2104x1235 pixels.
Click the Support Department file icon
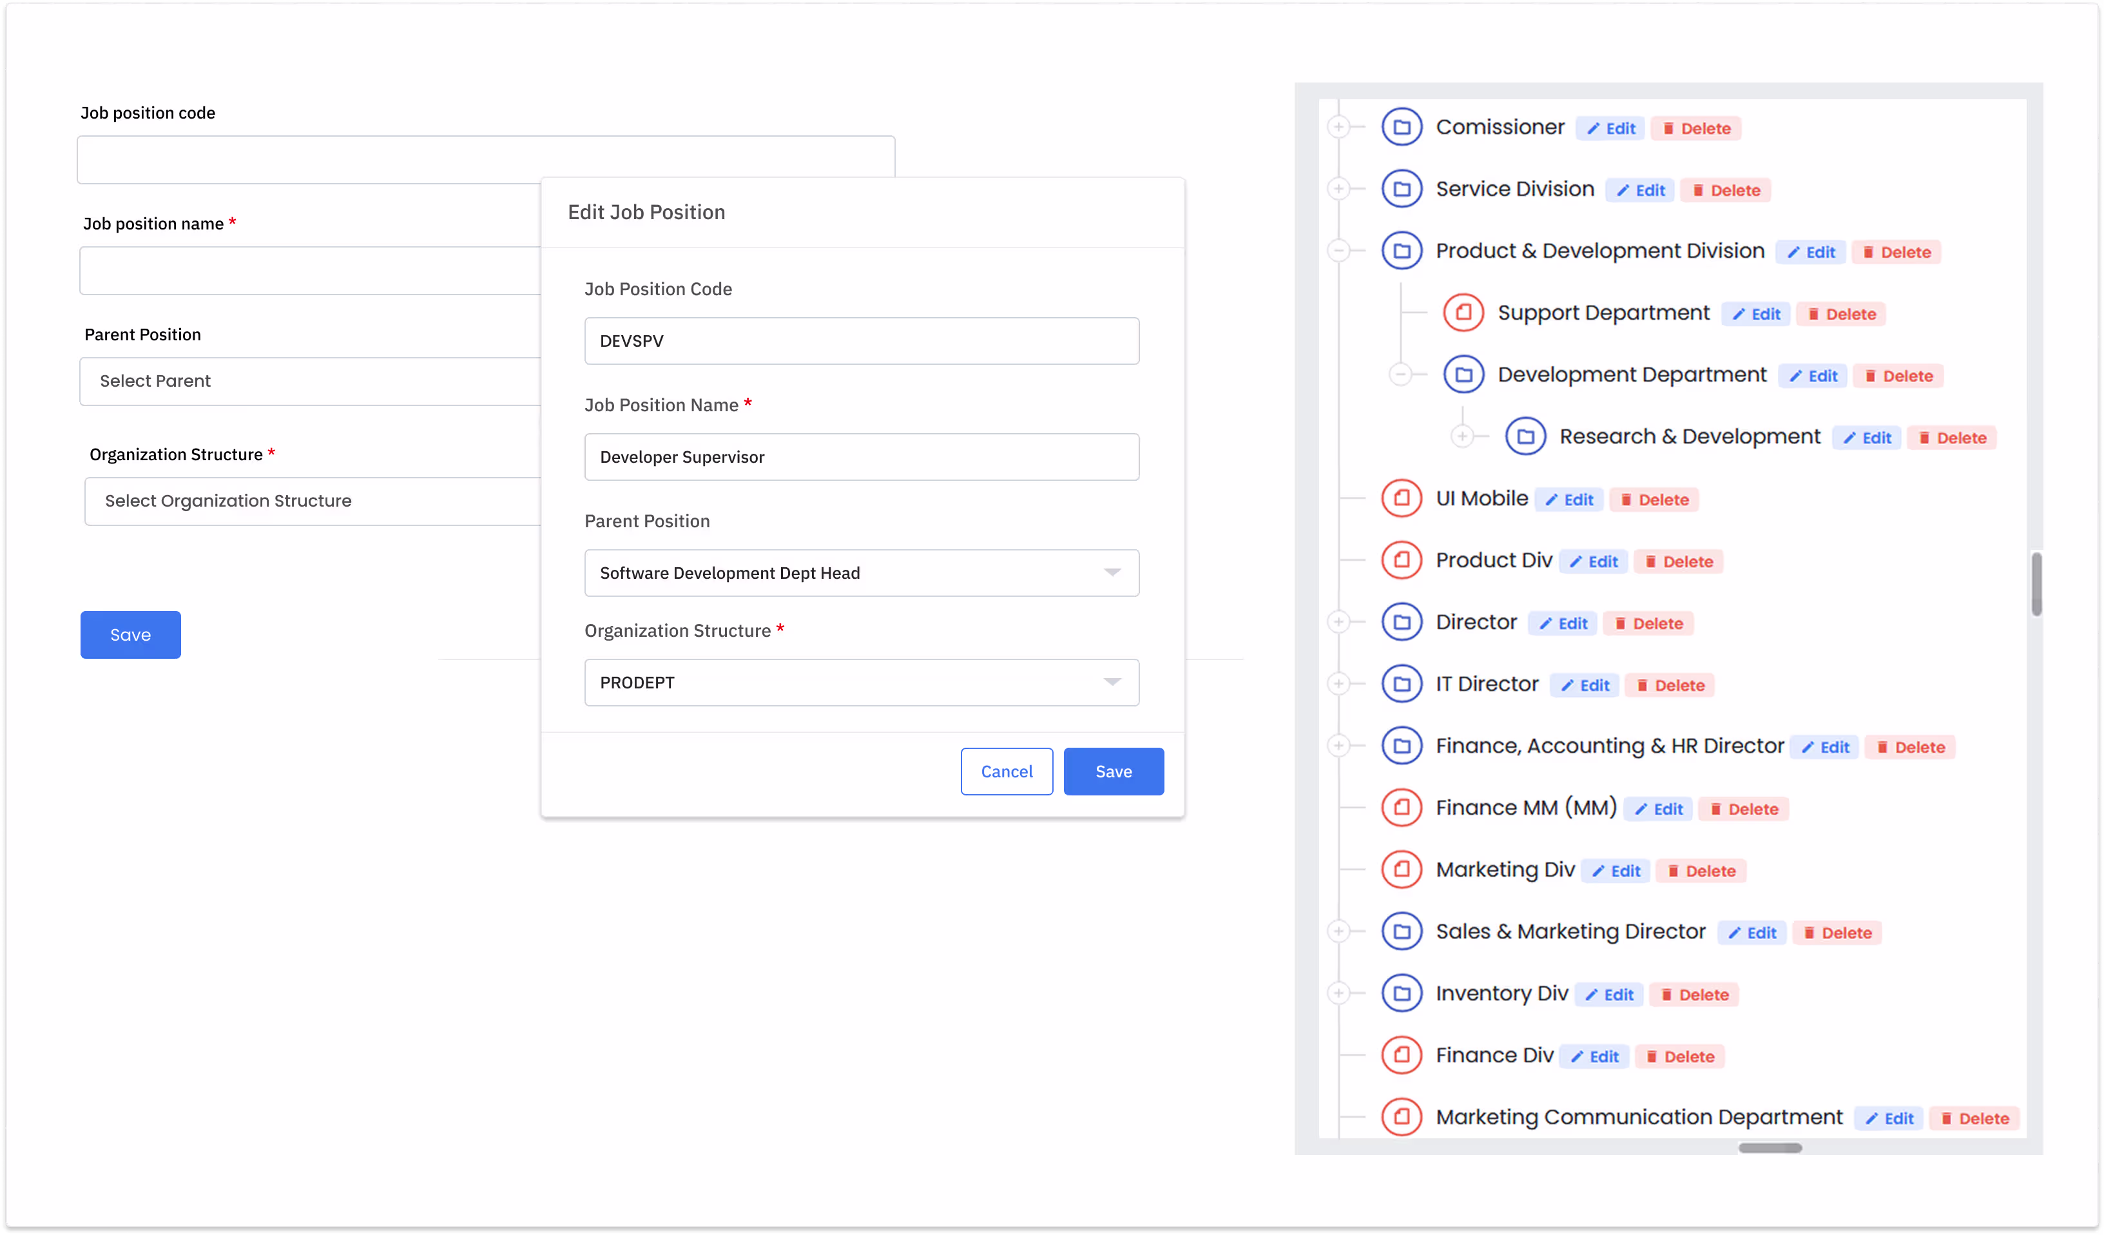click(1463, 313)
